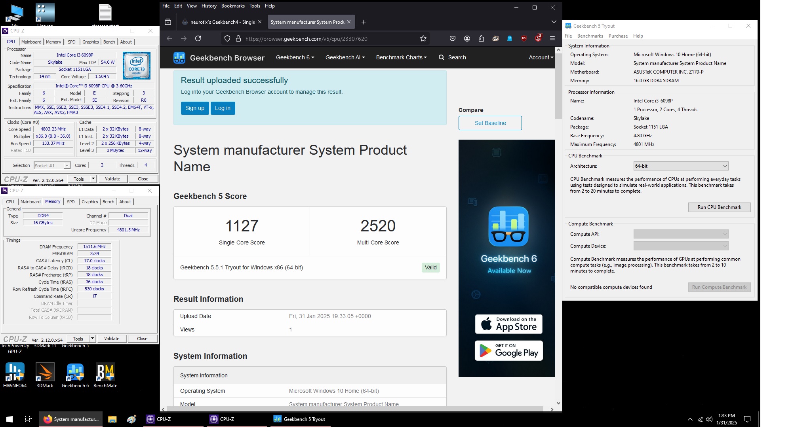The image size is (792, 445).
Task: Open a new Firefox tab
Action: [364, 22]
